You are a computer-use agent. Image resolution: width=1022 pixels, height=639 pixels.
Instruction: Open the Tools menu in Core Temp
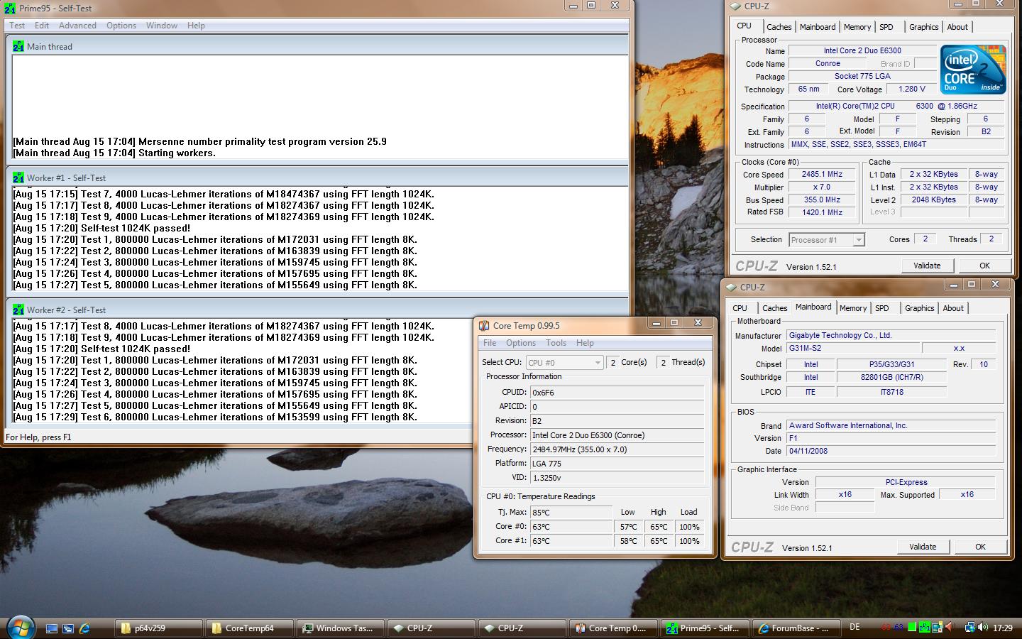click(556, 343)
